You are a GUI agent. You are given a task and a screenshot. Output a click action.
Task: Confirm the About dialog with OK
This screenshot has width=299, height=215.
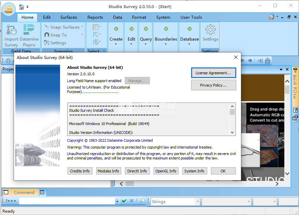[x=223, y=171]
